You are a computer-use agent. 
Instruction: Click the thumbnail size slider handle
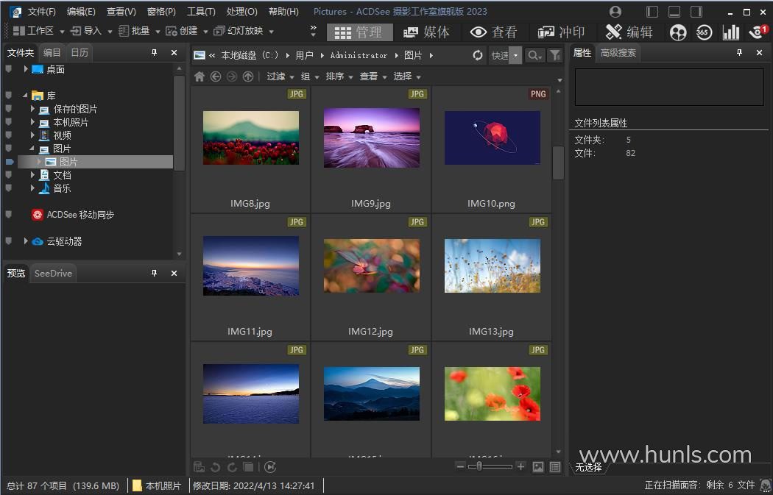pyautogui.click(x=479, y=466)
